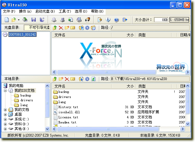Expand the 我的文档 tree node
This screenshot has width=195, height=142.
tap(5, 110)
